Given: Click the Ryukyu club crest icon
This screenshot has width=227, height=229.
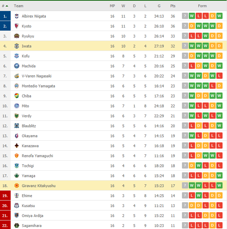Looking at the screenshot, I should click(x=17, y=36).
